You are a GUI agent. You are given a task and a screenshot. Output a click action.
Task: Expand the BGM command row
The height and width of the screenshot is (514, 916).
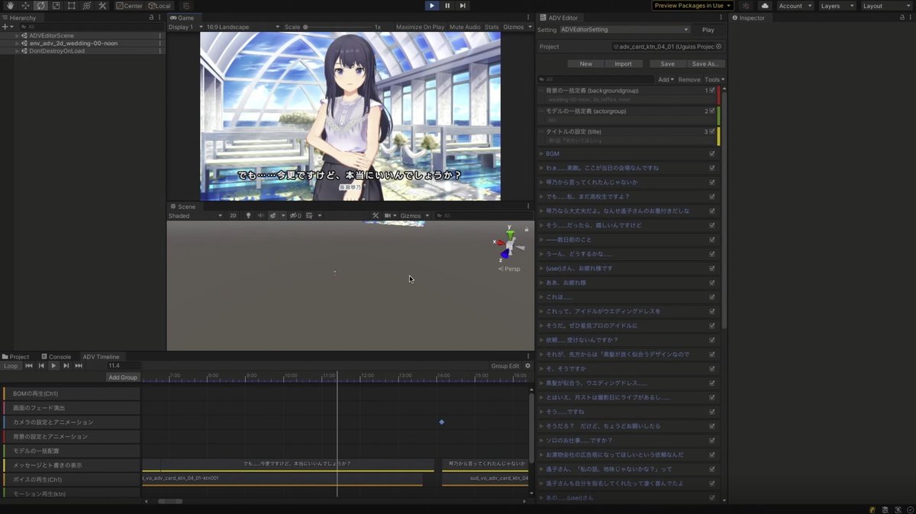(541, 153)
